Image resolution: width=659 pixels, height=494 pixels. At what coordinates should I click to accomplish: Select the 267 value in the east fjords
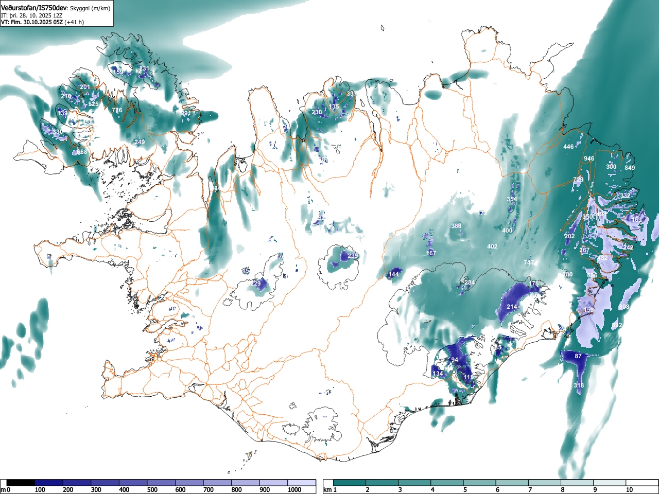[584, 250]
